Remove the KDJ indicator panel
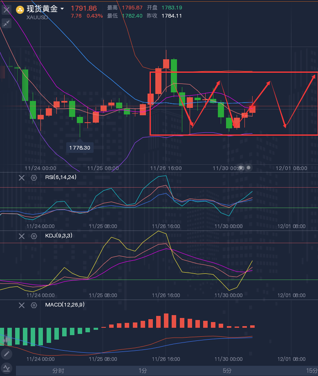 tap(22, 236)
